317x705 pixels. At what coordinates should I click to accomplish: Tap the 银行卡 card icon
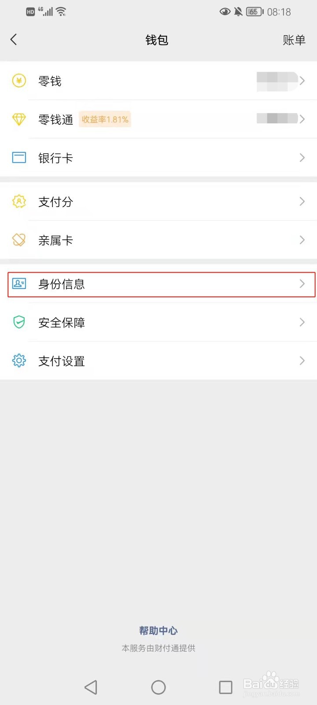[x=19, y=157]
